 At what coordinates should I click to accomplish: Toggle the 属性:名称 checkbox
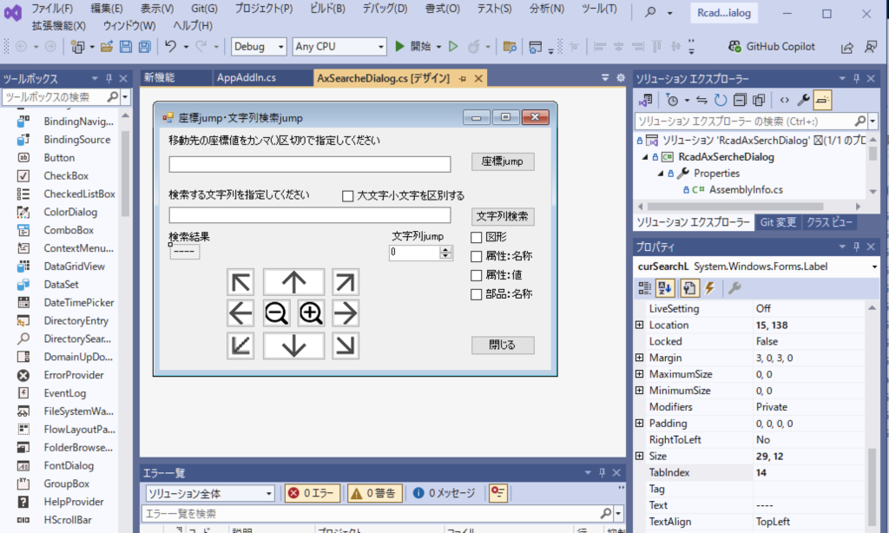tap(477, 256)
